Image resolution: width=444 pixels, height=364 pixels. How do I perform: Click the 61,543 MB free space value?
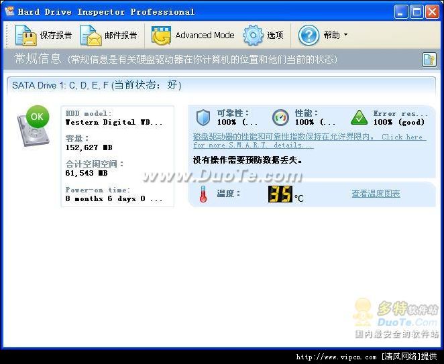click(87, 173)
